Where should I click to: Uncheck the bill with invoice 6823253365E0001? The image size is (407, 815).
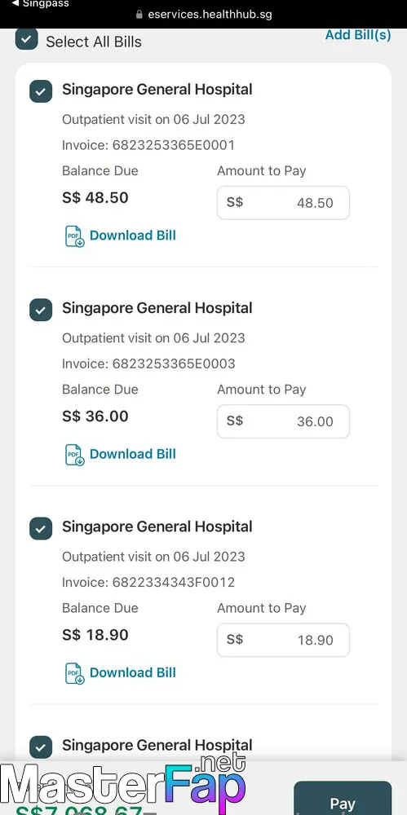[x=41, y=91]
